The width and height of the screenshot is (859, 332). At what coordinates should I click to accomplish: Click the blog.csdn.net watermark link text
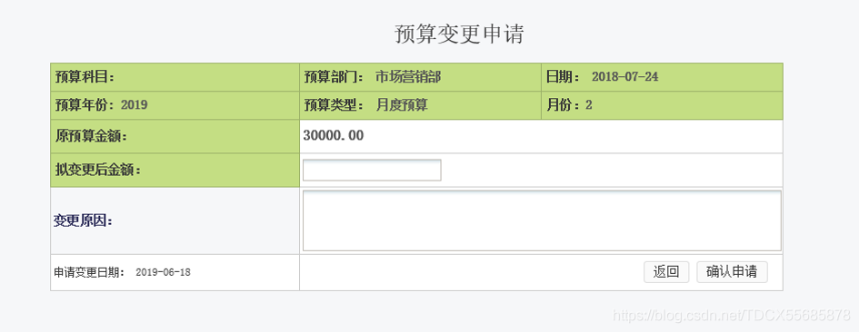click(732, 315)
